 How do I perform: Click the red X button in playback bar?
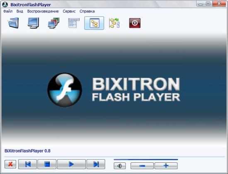coord(10,164)
